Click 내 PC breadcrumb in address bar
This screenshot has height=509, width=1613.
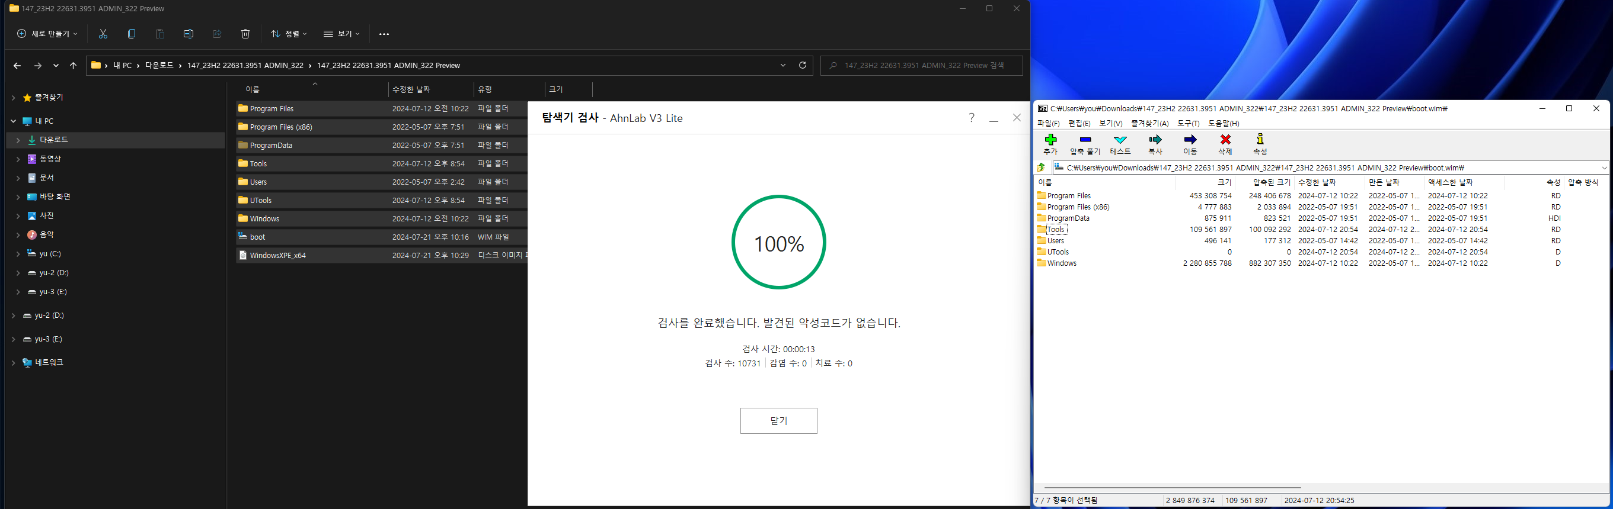click(x=122, y=66)
